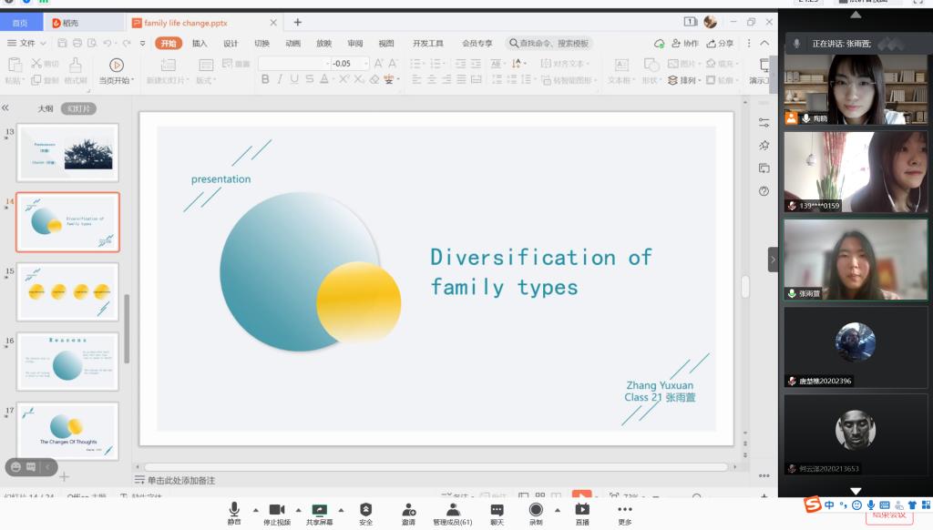Toggle Italic formatting
933x530 pixels.
pyautogui.click(x=280, y=79)
